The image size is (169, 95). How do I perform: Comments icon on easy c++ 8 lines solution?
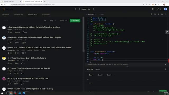tap(23, 43)
